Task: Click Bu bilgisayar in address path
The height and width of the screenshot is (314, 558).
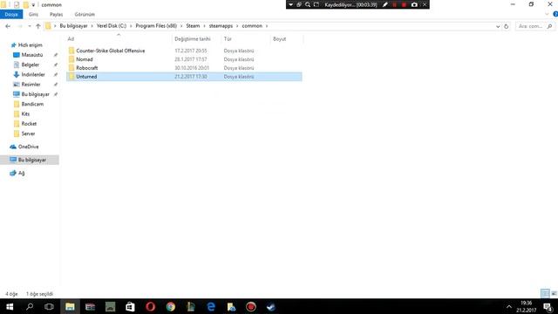Action: click(73, 26)
